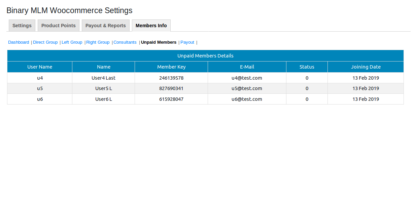Click the User6 L name cell

[103, 99]
